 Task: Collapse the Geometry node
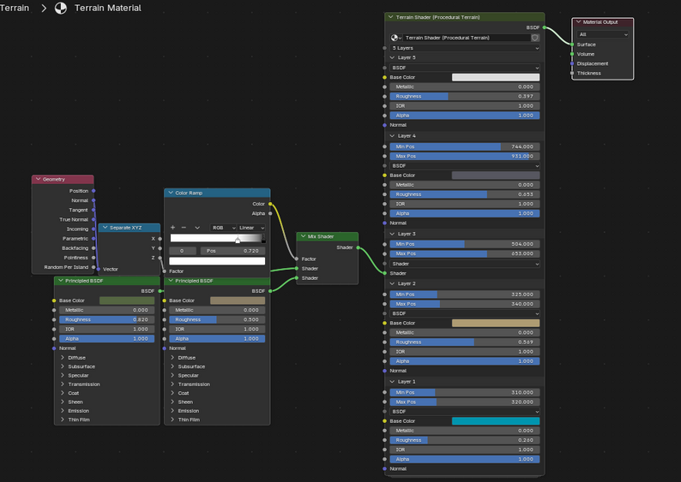[39, 179]
